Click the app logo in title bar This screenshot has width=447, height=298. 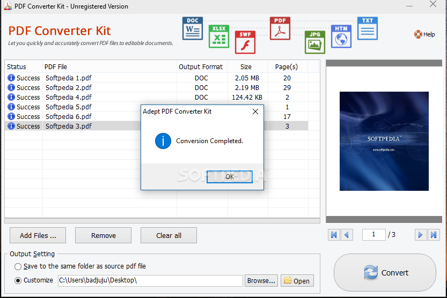pyautogui.click(x=8, y=6)
